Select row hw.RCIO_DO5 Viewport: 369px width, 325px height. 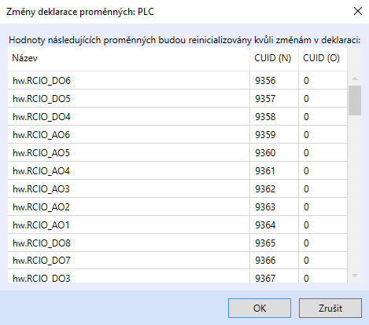pyautogui.click(x=177, y=98)
